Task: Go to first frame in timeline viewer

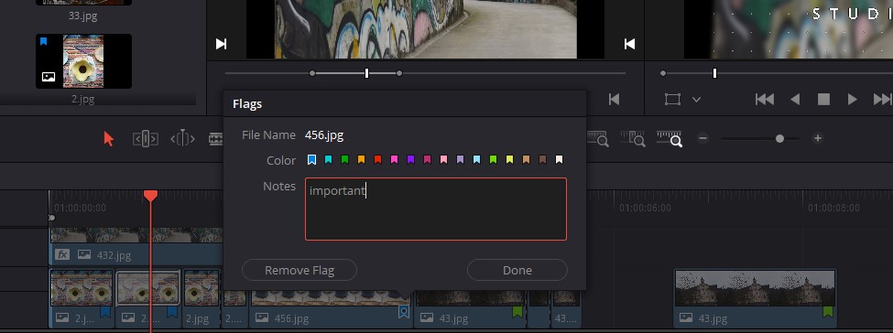Action: pos(764,100)
